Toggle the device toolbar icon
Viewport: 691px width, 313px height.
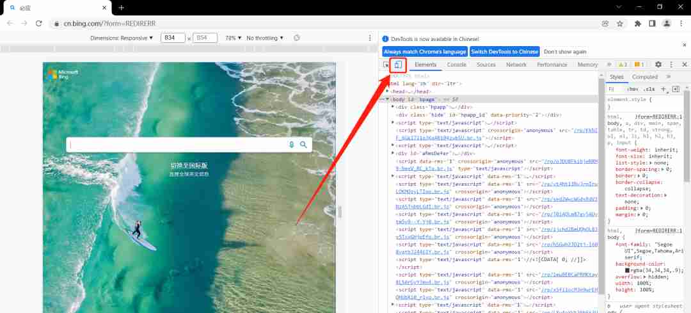398,65
